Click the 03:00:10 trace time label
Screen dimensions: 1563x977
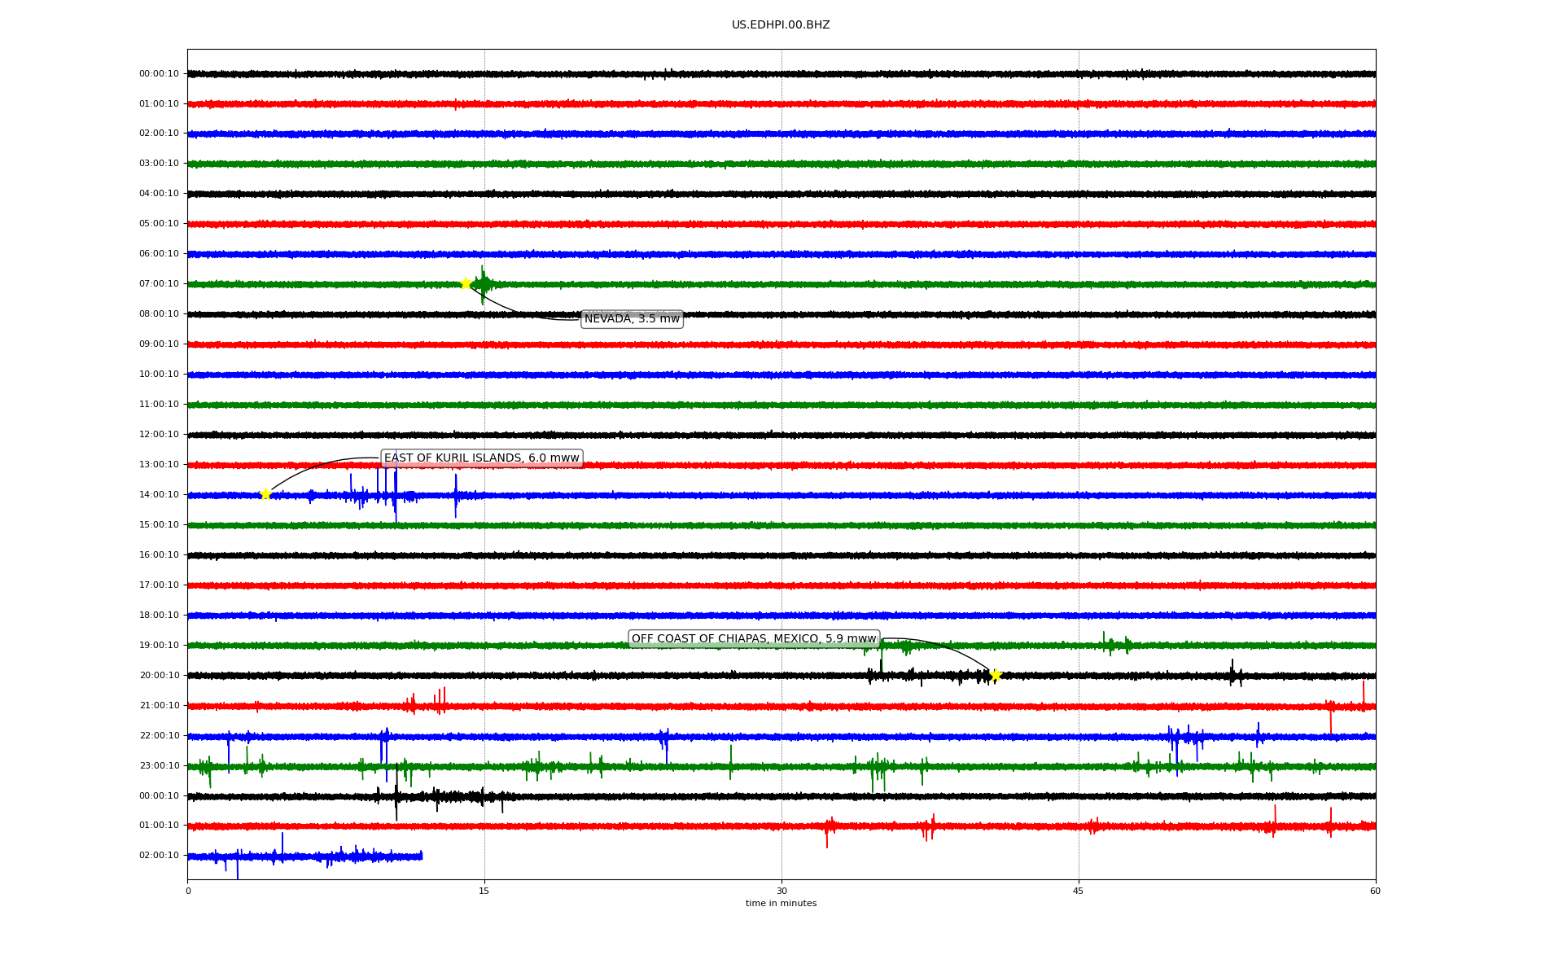159,164
